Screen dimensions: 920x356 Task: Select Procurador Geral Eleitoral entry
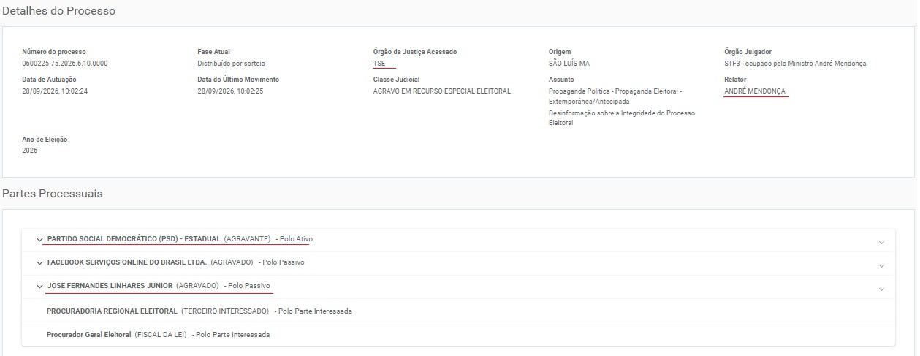pyautogui.click(x=89, y=334)
